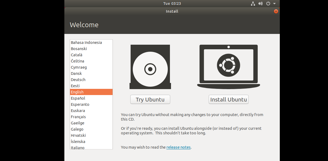Select Italiano language
This screenshot has height=161, width=328.
point(91,147)
